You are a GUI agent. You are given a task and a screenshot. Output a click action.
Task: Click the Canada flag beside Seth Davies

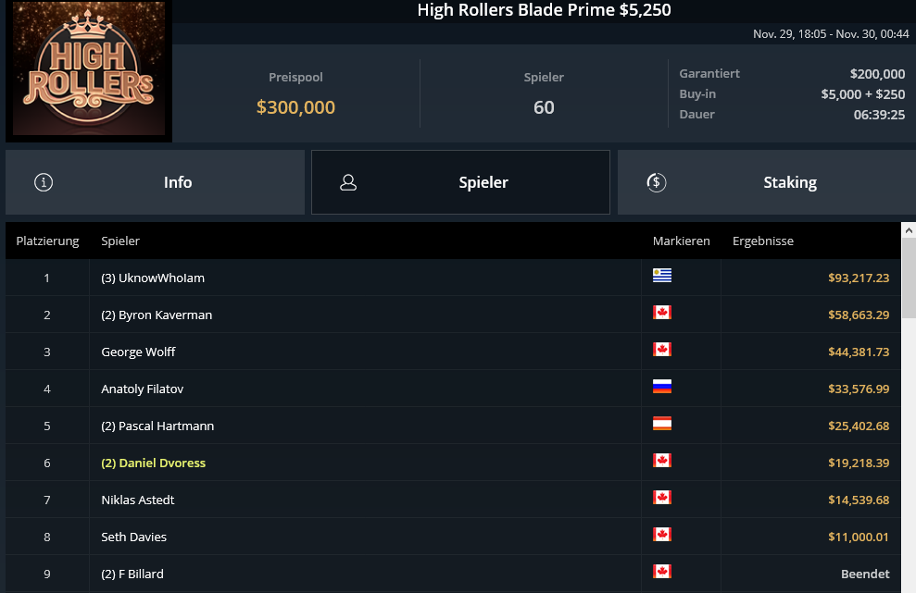[x=662, y=535]
